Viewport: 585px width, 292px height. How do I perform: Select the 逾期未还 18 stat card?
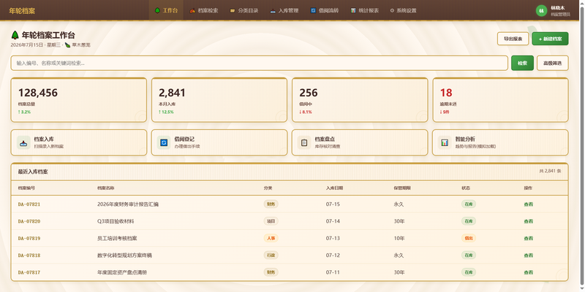500,100
